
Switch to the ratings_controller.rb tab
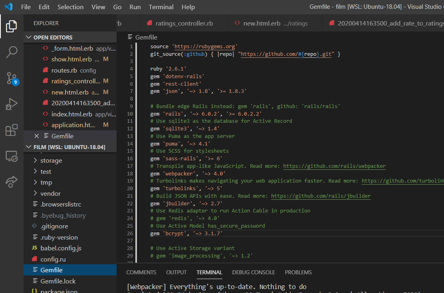[183, 23]
